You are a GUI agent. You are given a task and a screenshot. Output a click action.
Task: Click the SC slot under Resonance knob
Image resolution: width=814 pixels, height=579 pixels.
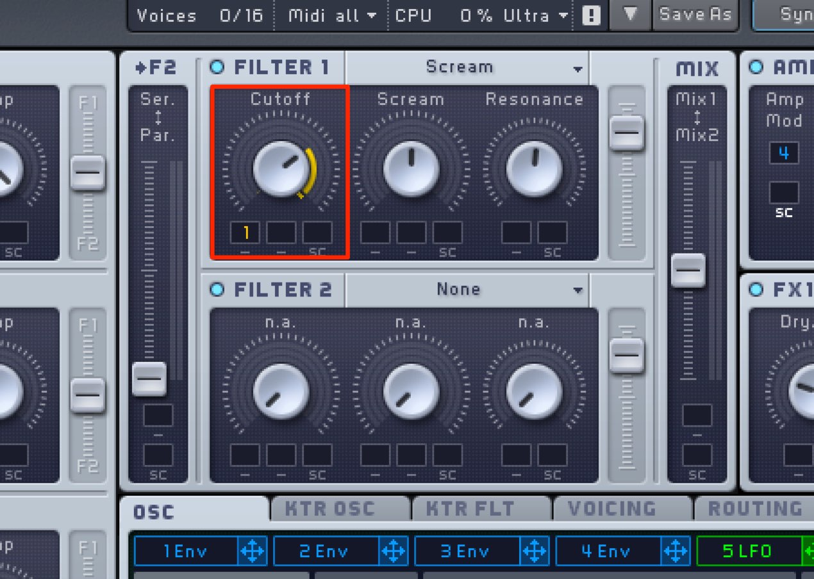click(x=552, y=233)
